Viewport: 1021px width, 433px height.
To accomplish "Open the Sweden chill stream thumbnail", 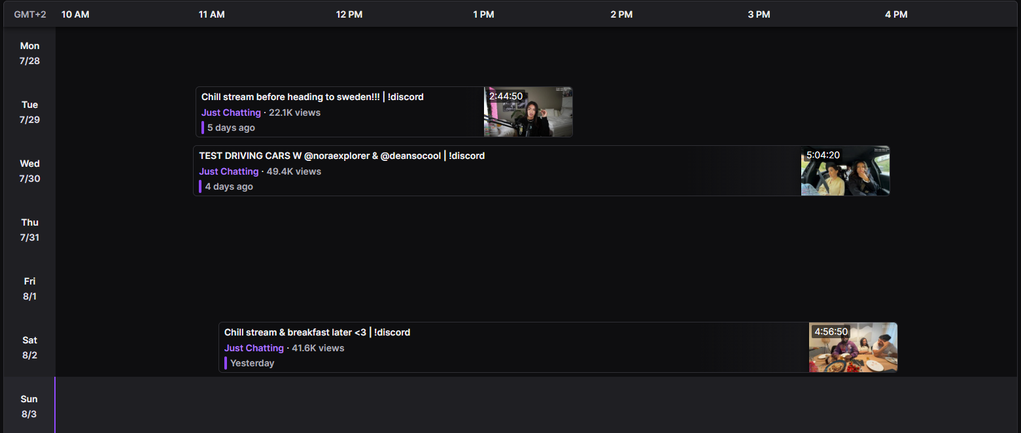I will coord(528,112).
